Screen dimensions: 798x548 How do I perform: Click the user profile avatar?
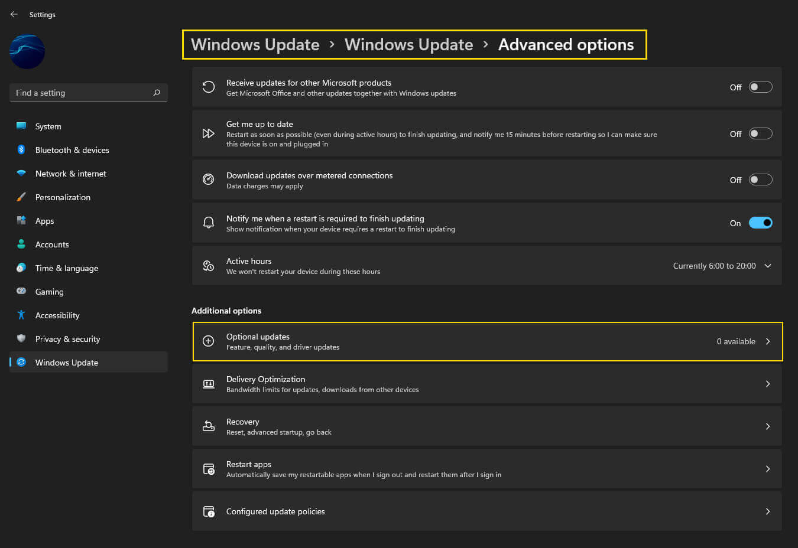[x=27, y=52]
